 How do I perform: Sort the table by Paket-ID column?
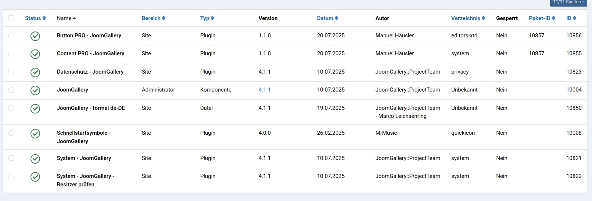coord(542,18)
